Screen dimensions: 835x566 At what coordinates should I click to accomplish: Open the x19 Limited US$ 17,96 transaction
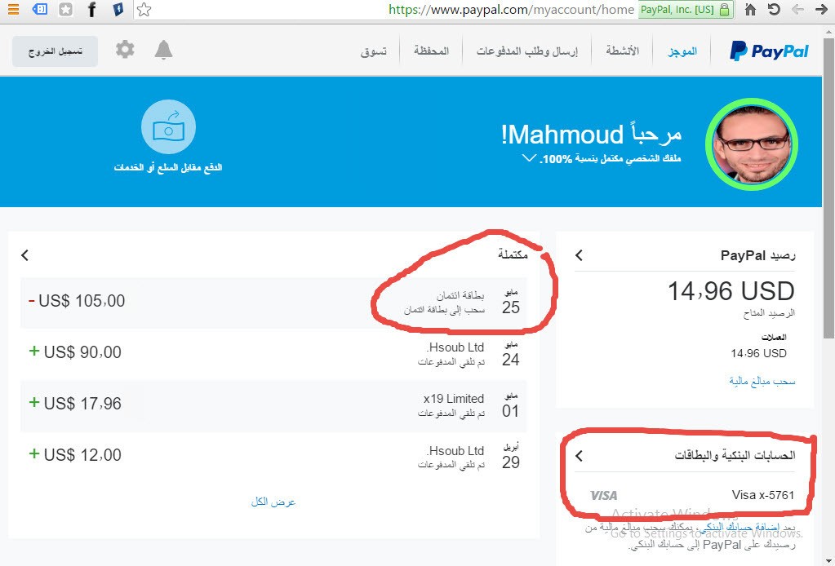click(x=273, y=405)
